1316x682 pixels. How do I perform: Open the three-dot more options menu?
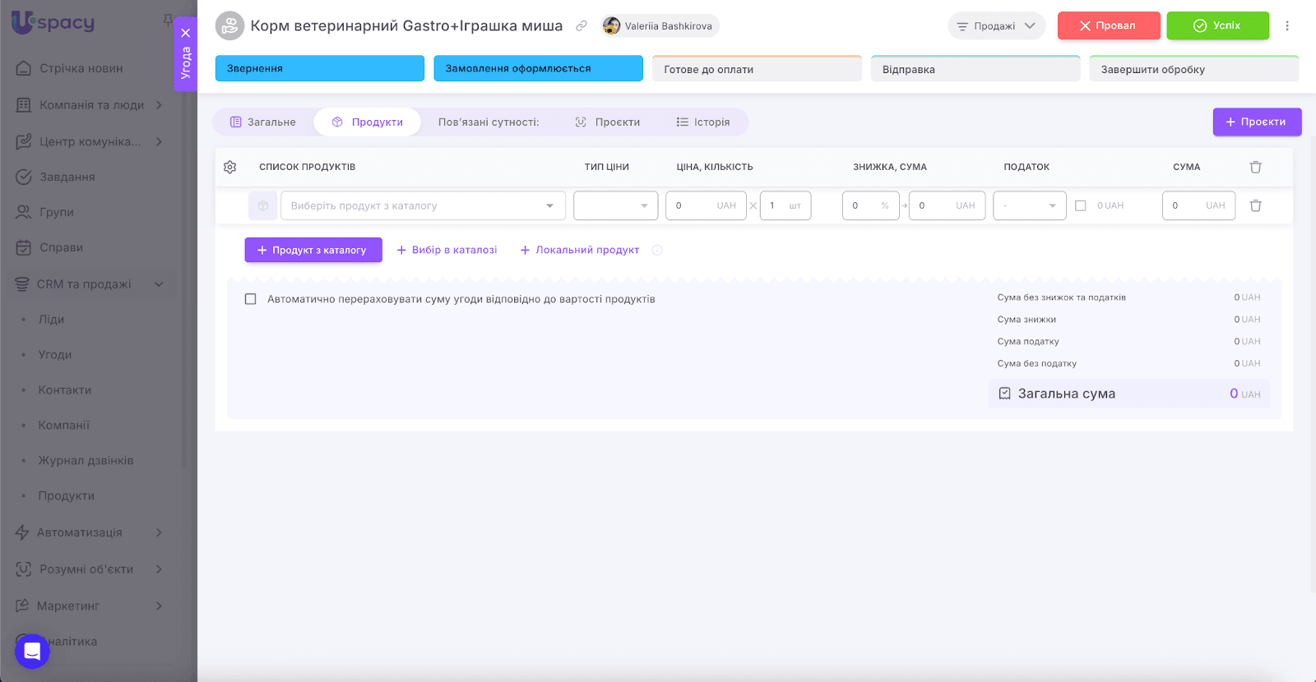pos(1287,25)
